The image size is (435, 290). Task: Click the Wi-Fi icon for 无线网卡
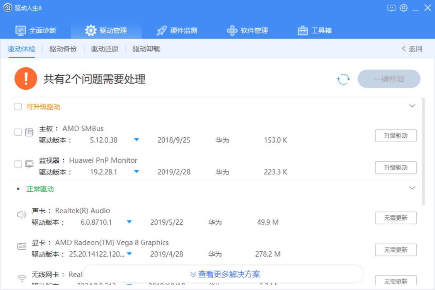[22, 278]
